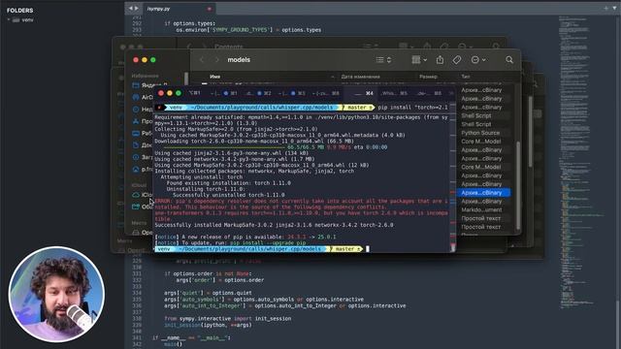Click pip install --upgrade pip text
Image resolution: width=621 pixels, height=349 pixels.
tap(268, 242)
